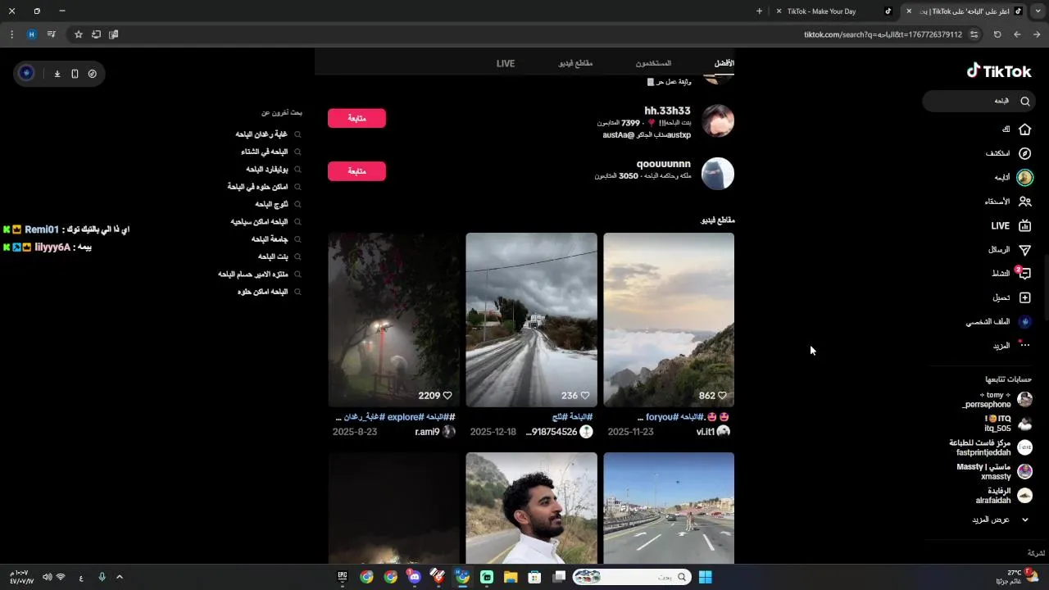Open Upload (تحميل) plus icon
This screenshot has height=590, width=1049.
pyautogui.click(x=1024, y=297)
